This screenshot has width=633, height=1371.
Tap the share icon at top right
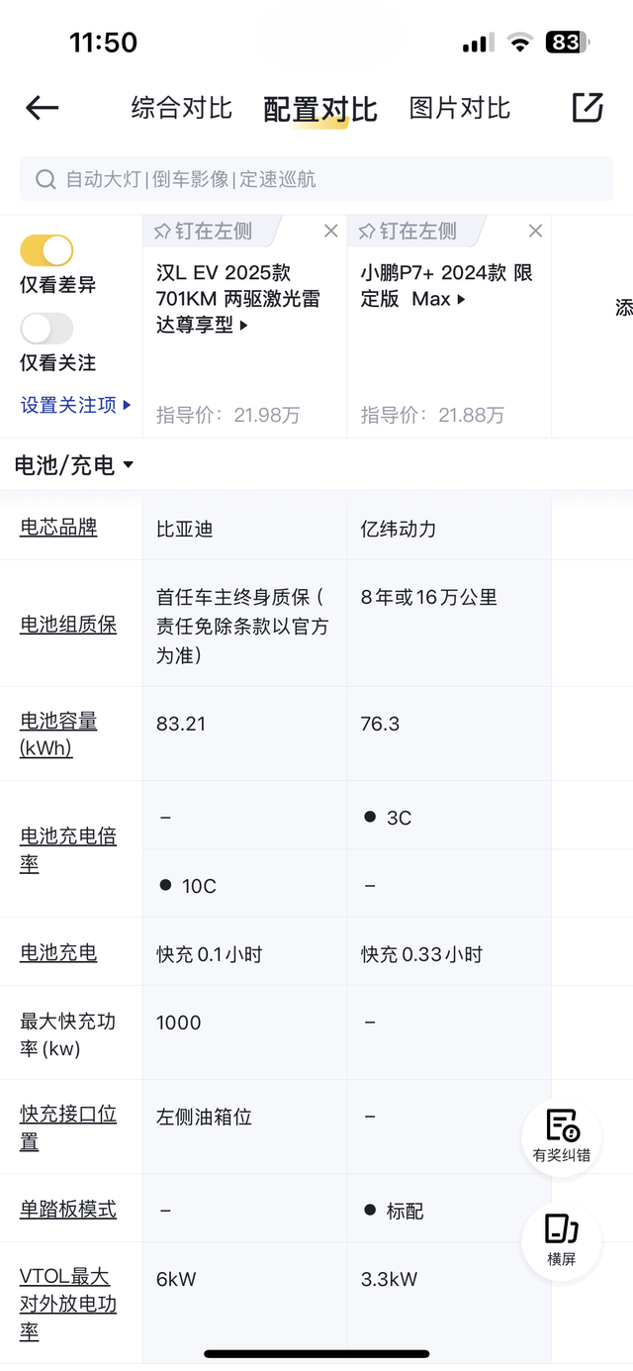click(x=588, y=108)
